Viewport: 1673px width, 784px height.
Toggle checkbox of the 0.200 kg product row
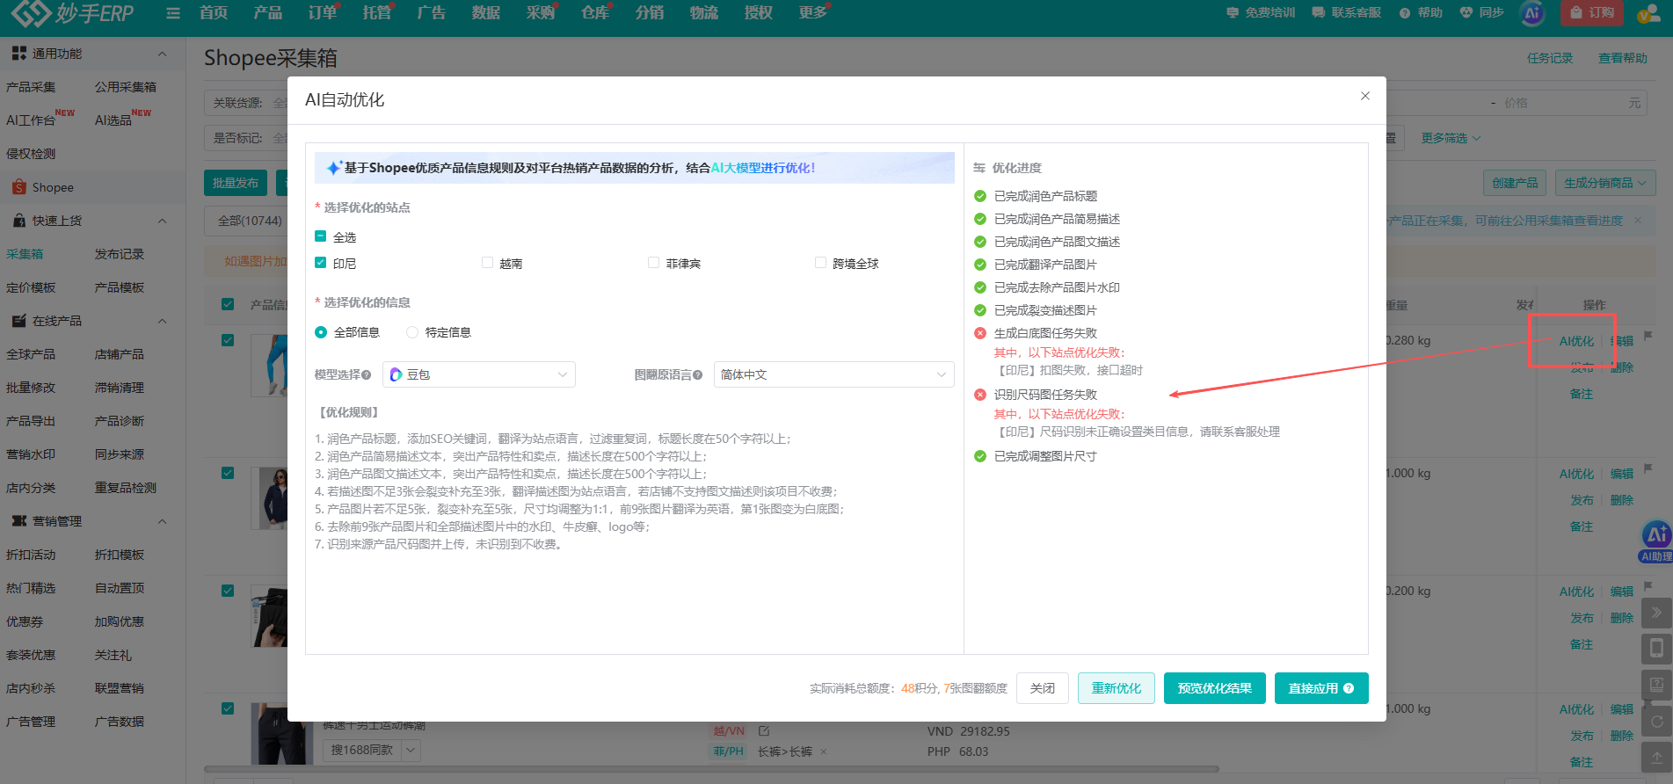click(x=228, y=591)
